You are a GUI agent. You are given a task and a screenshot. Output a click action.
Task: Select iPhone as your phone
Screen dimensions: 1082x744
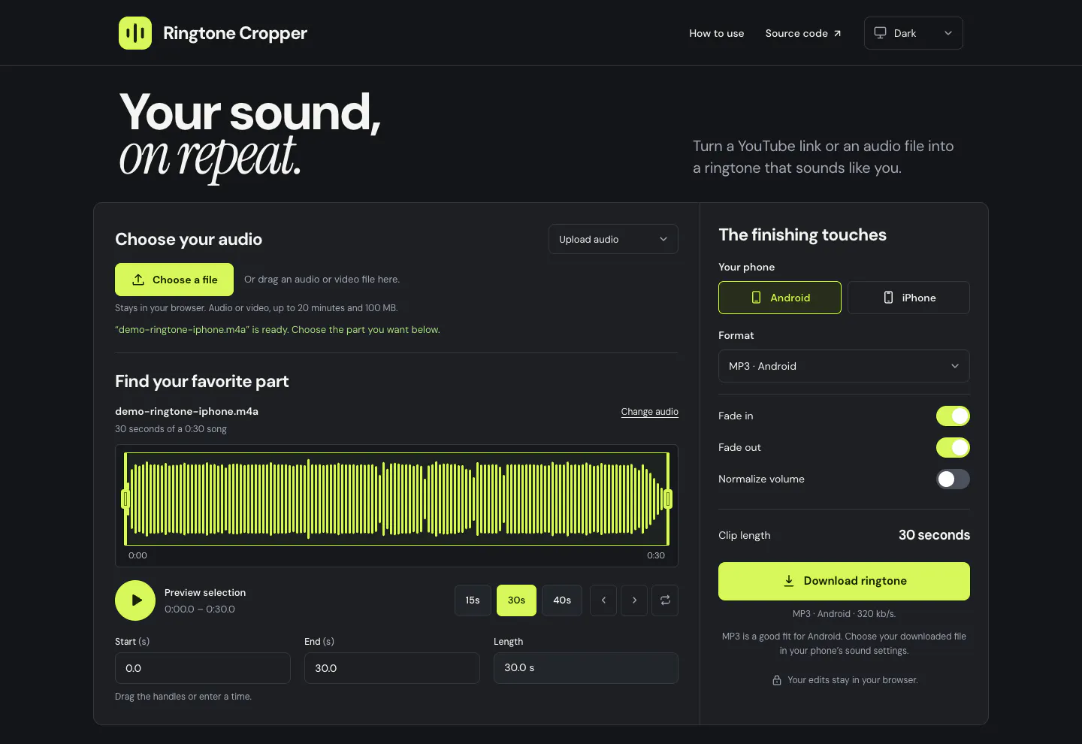coord(908,298)
